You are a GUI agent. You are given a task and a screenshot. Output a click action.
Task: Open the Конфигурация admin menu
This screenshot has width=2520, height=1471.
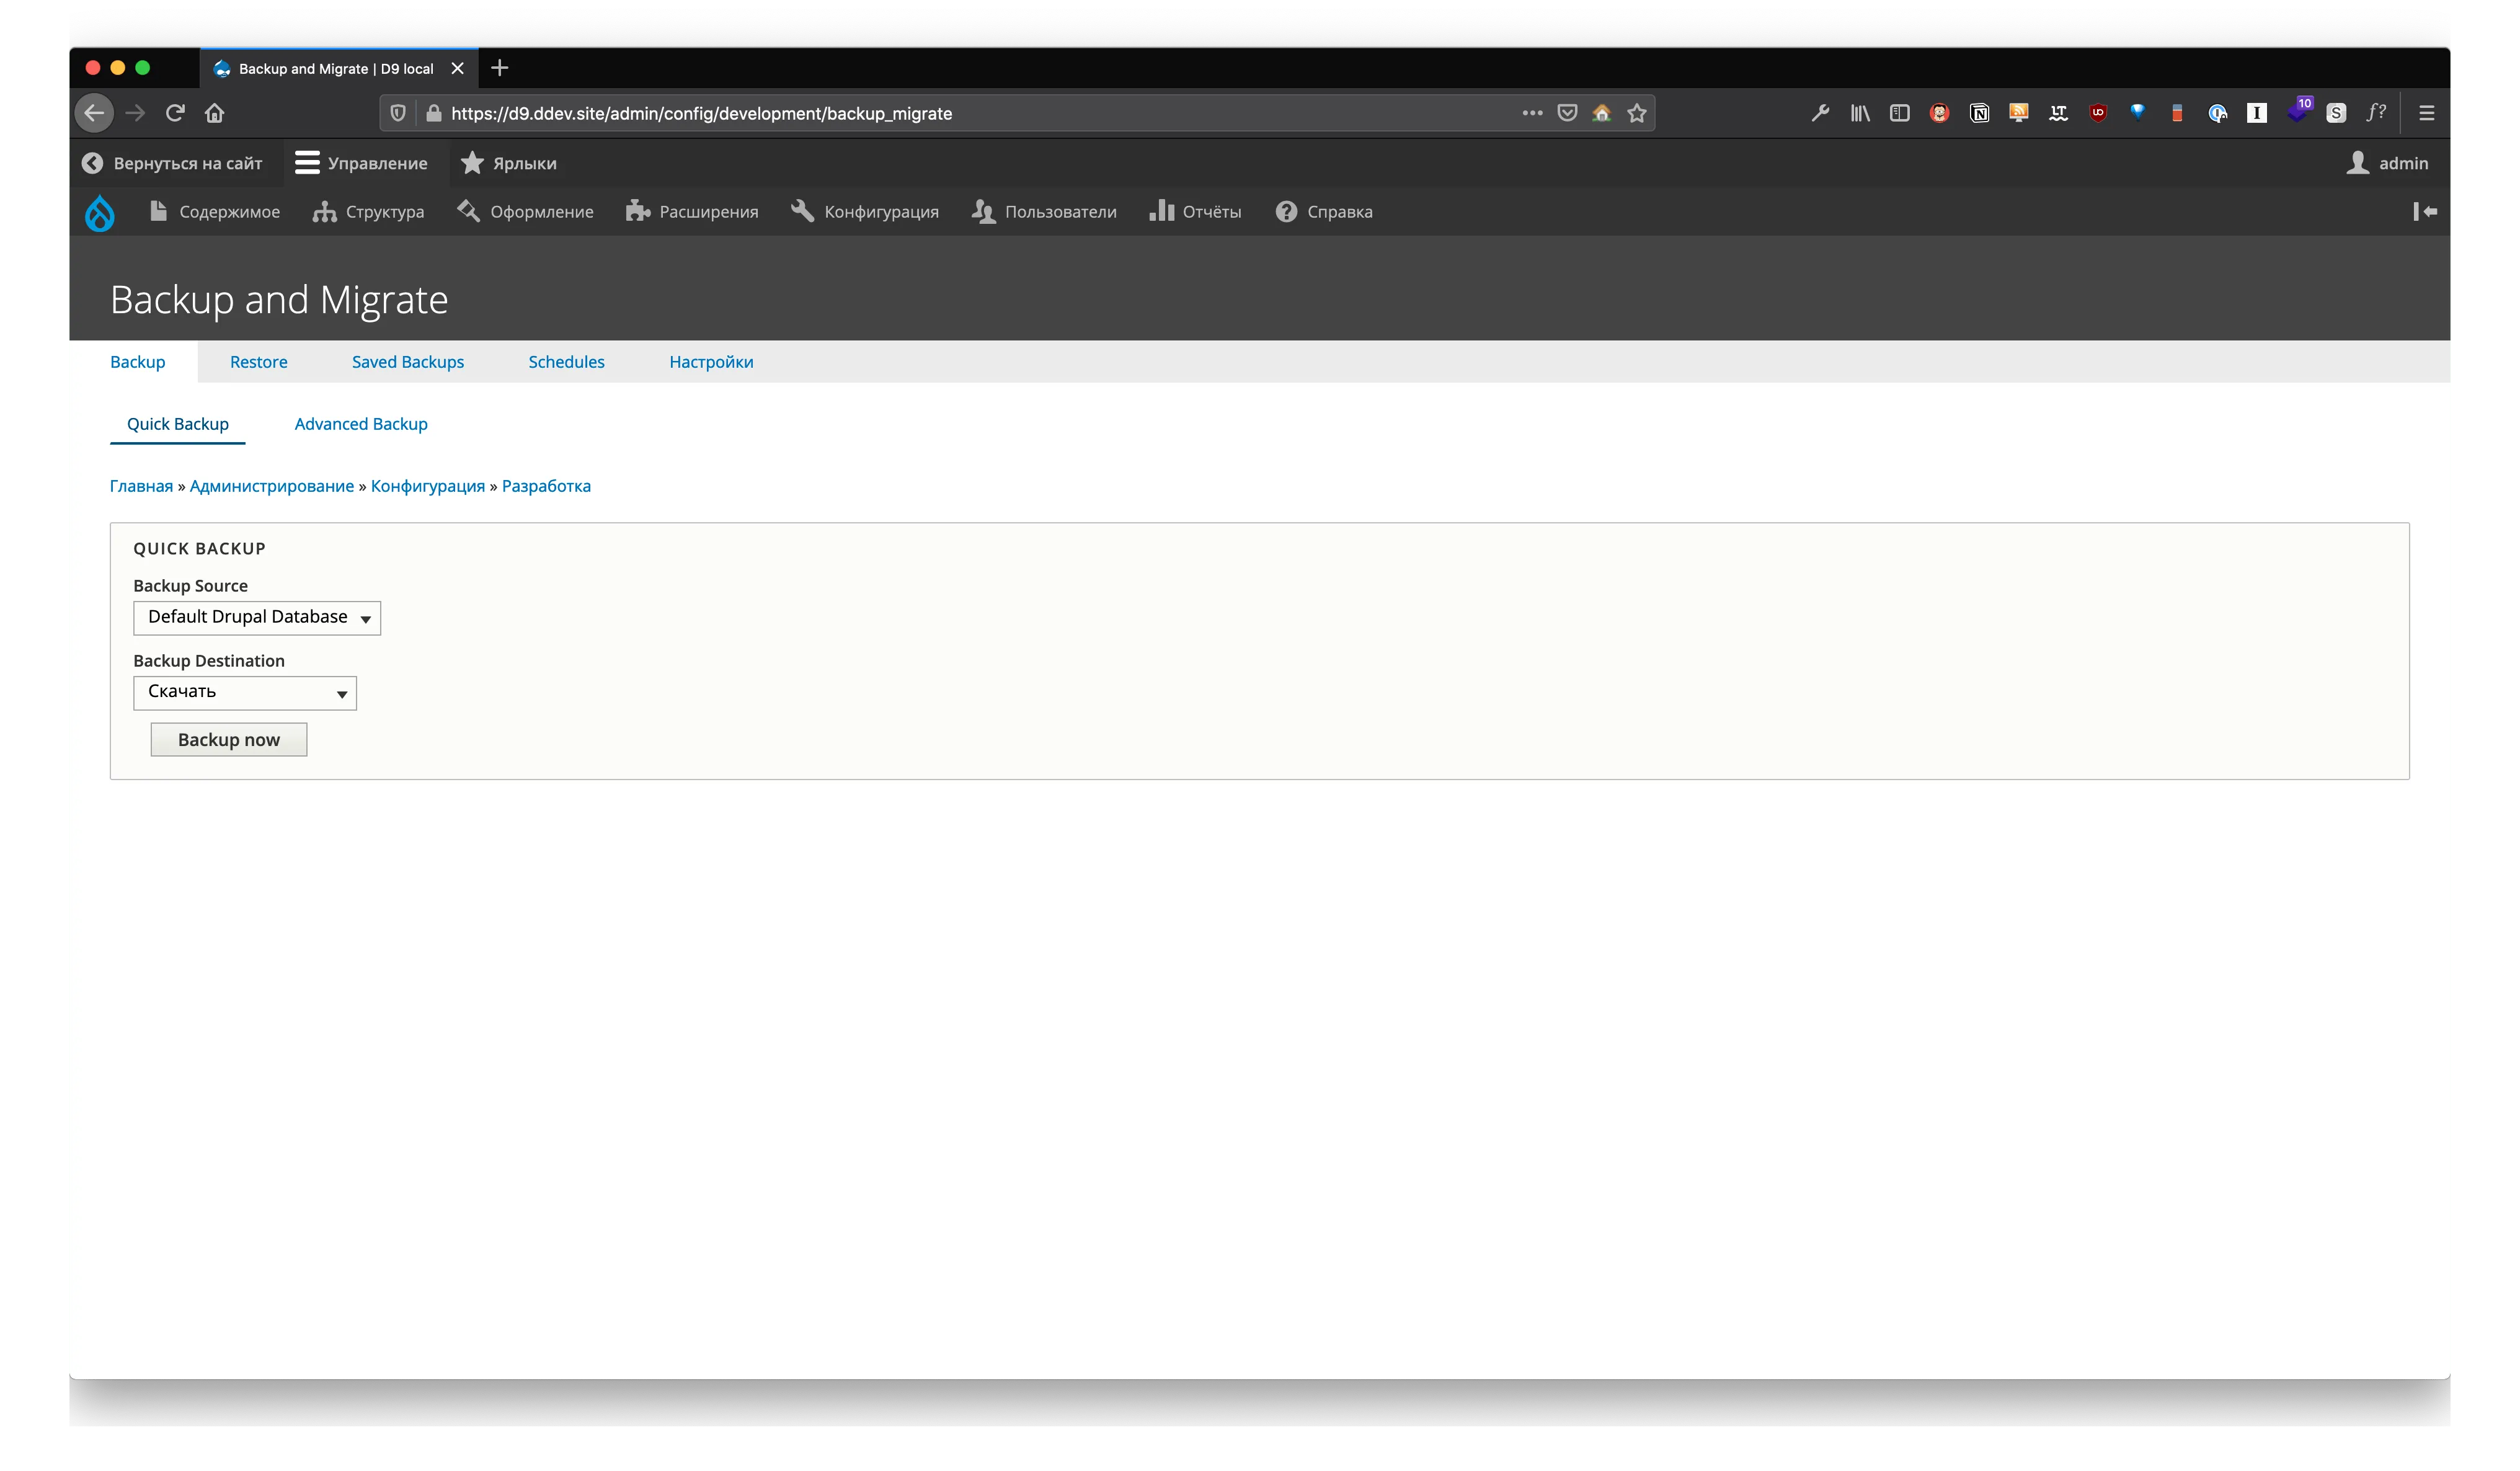[865, 212]
